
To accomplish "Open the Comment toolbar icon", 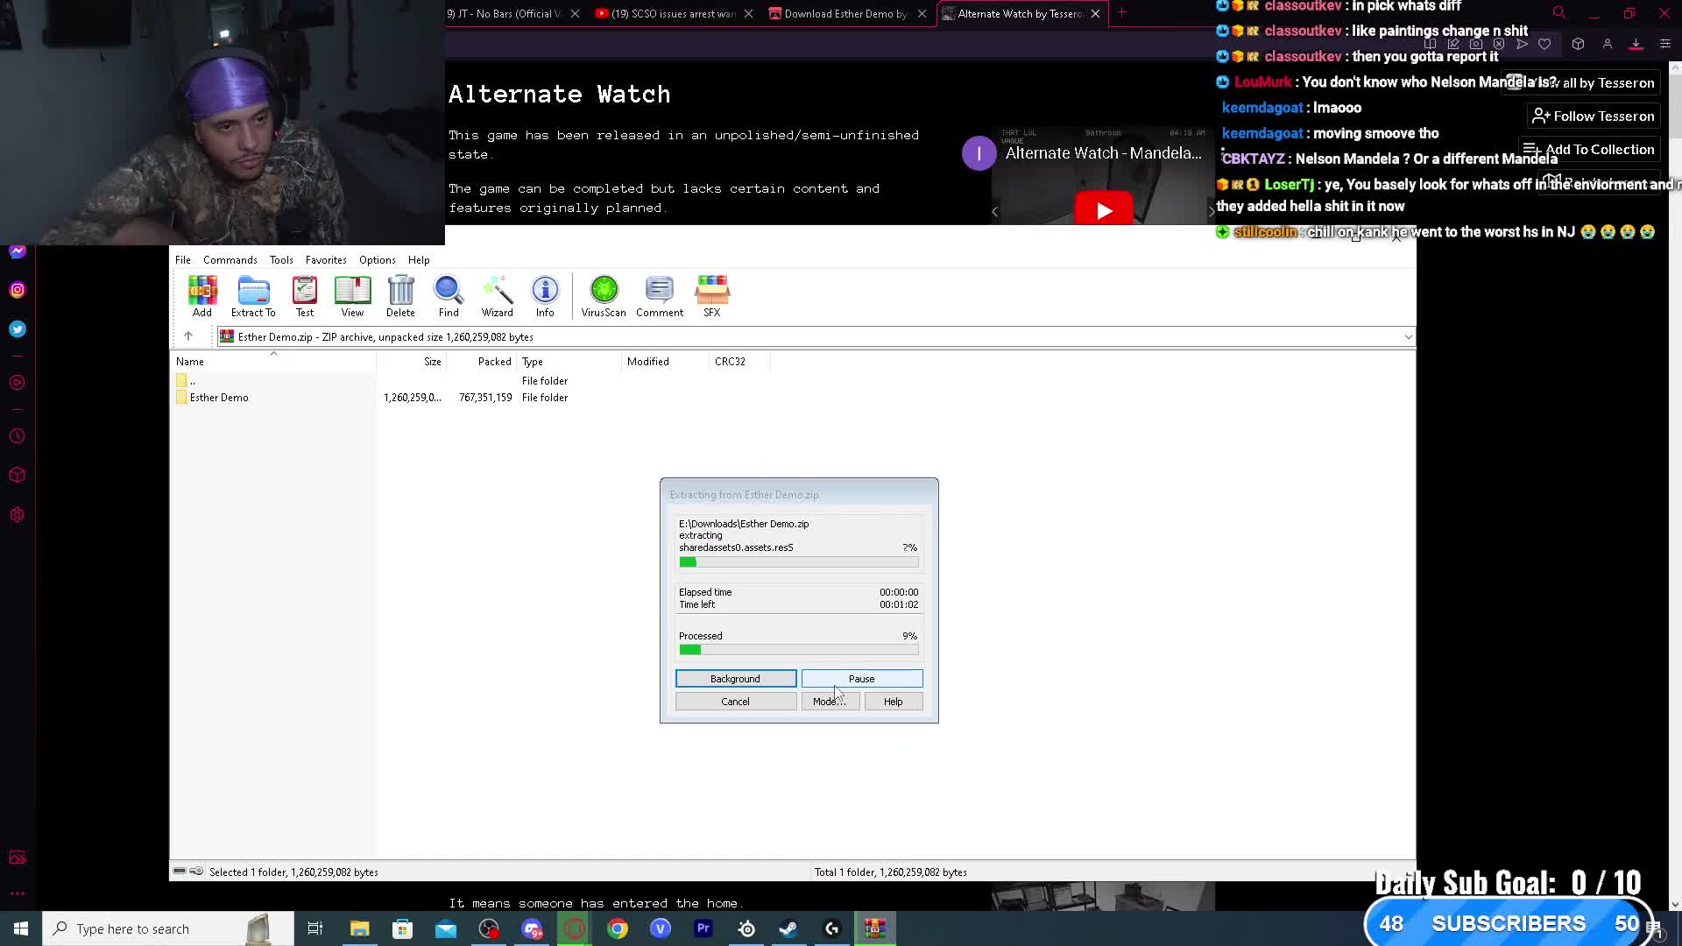I will (x=660, y=296).
